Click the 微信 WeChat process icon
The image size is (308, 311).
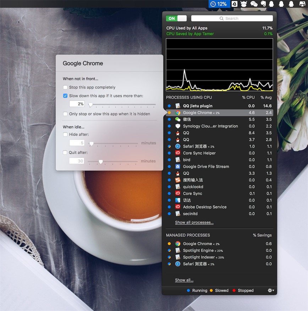pyautogui.click(x=178, y=119)
